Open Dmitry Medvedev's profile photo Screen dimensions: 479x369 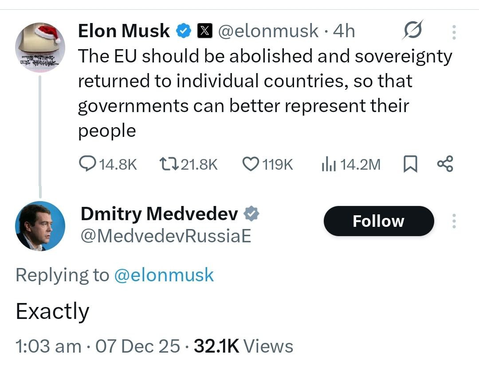coord(40,226)
